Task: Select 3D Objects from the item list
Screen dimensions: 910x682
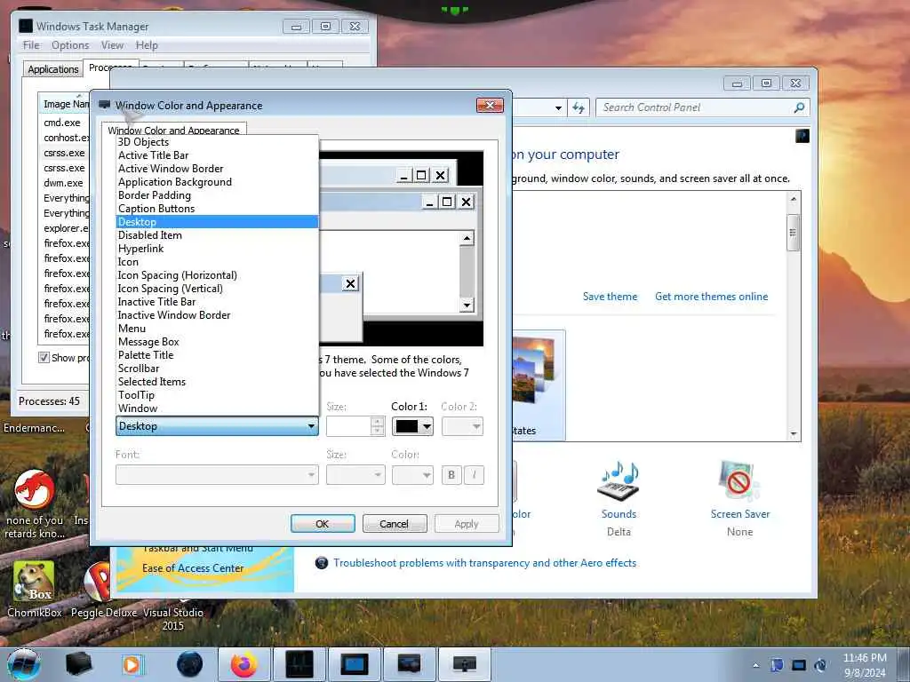Action: 218,142
